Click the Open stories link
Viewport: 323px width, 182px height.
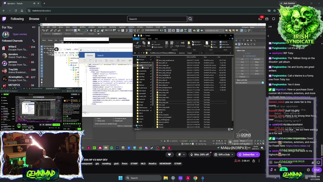[20, 34]
